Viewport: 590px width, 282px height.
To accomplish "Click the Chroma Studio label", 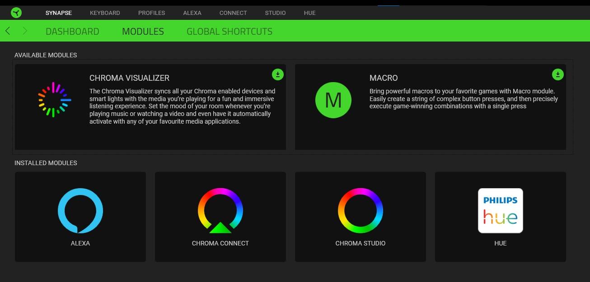I will coord(361,243).
